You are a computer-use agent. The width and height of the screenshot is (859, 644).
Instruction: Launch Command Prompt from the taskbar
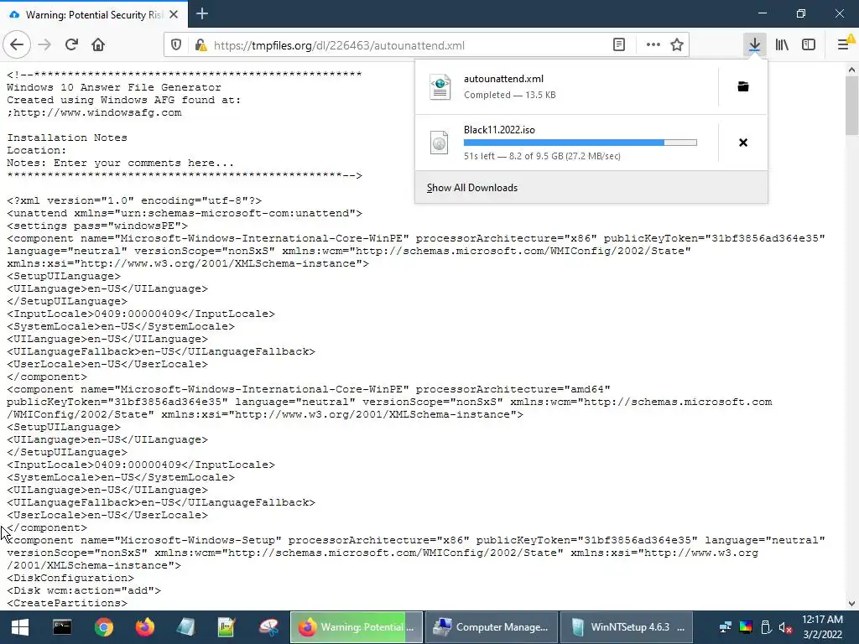pyautogui.click(x=62, y=627)
